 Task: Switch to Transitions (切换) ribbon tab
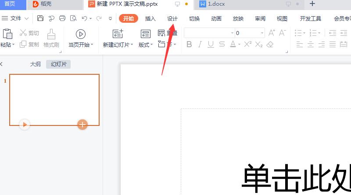pyautogui.click(x=194, y=18)
